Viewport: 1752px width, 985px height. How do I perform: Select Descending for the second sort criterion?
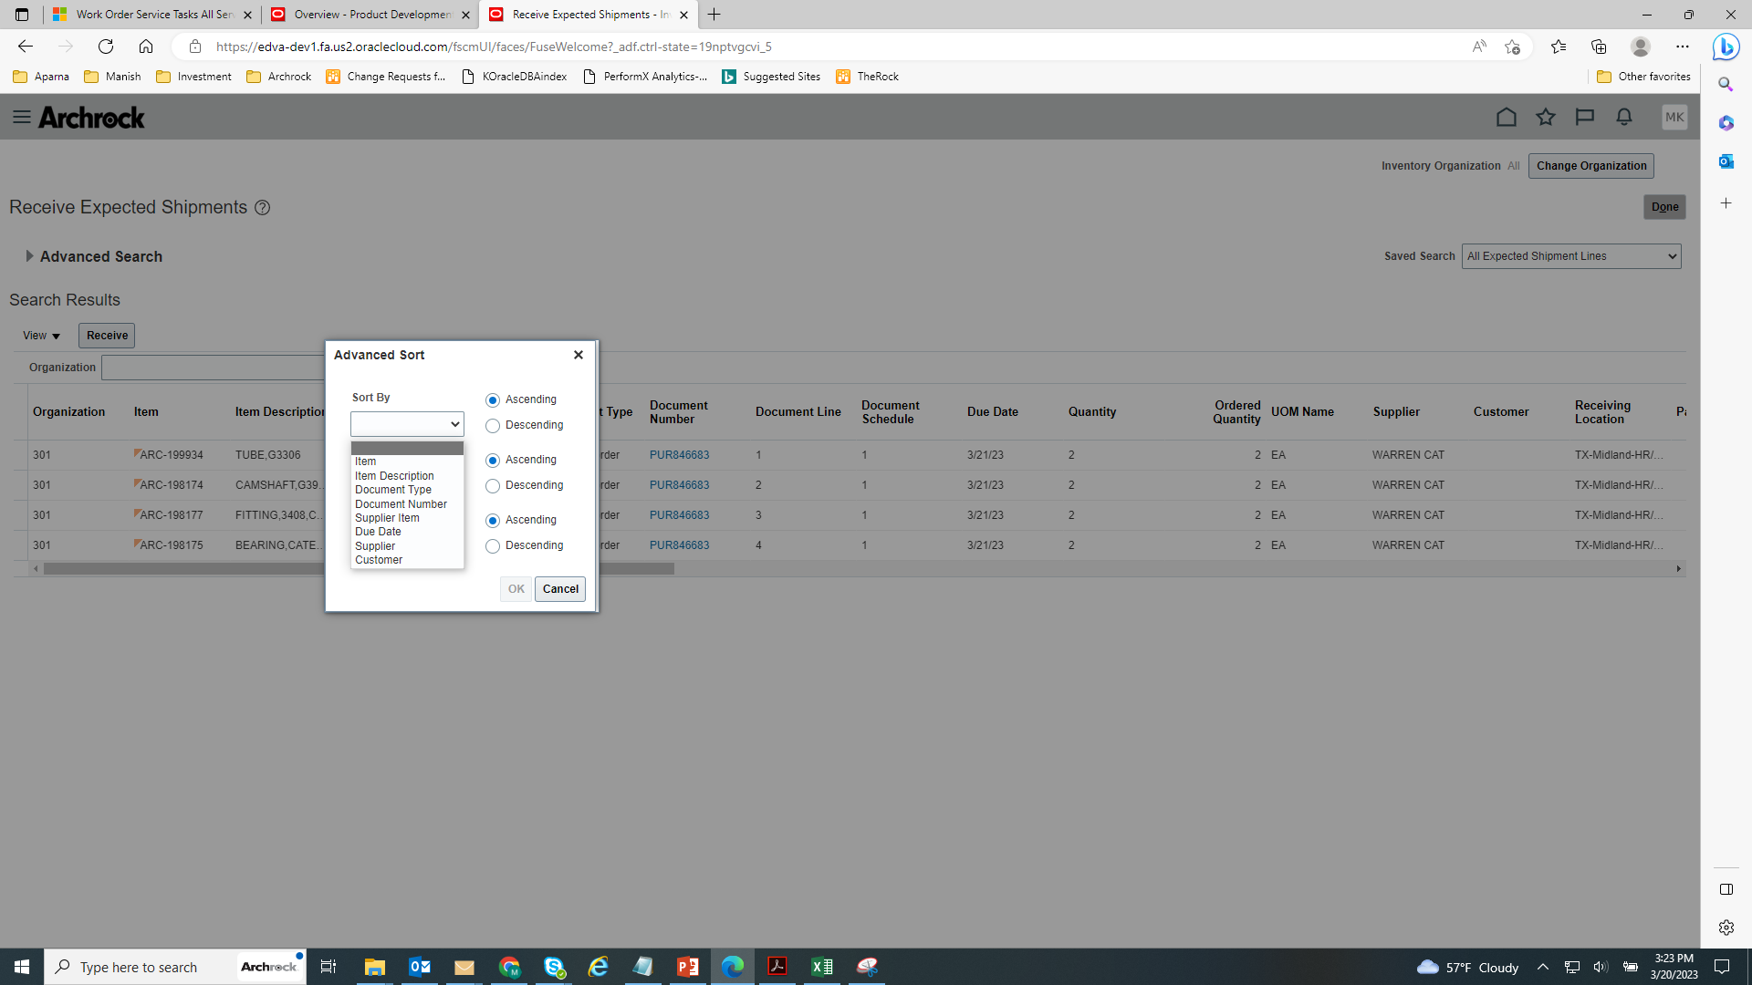tap(493, 485)
